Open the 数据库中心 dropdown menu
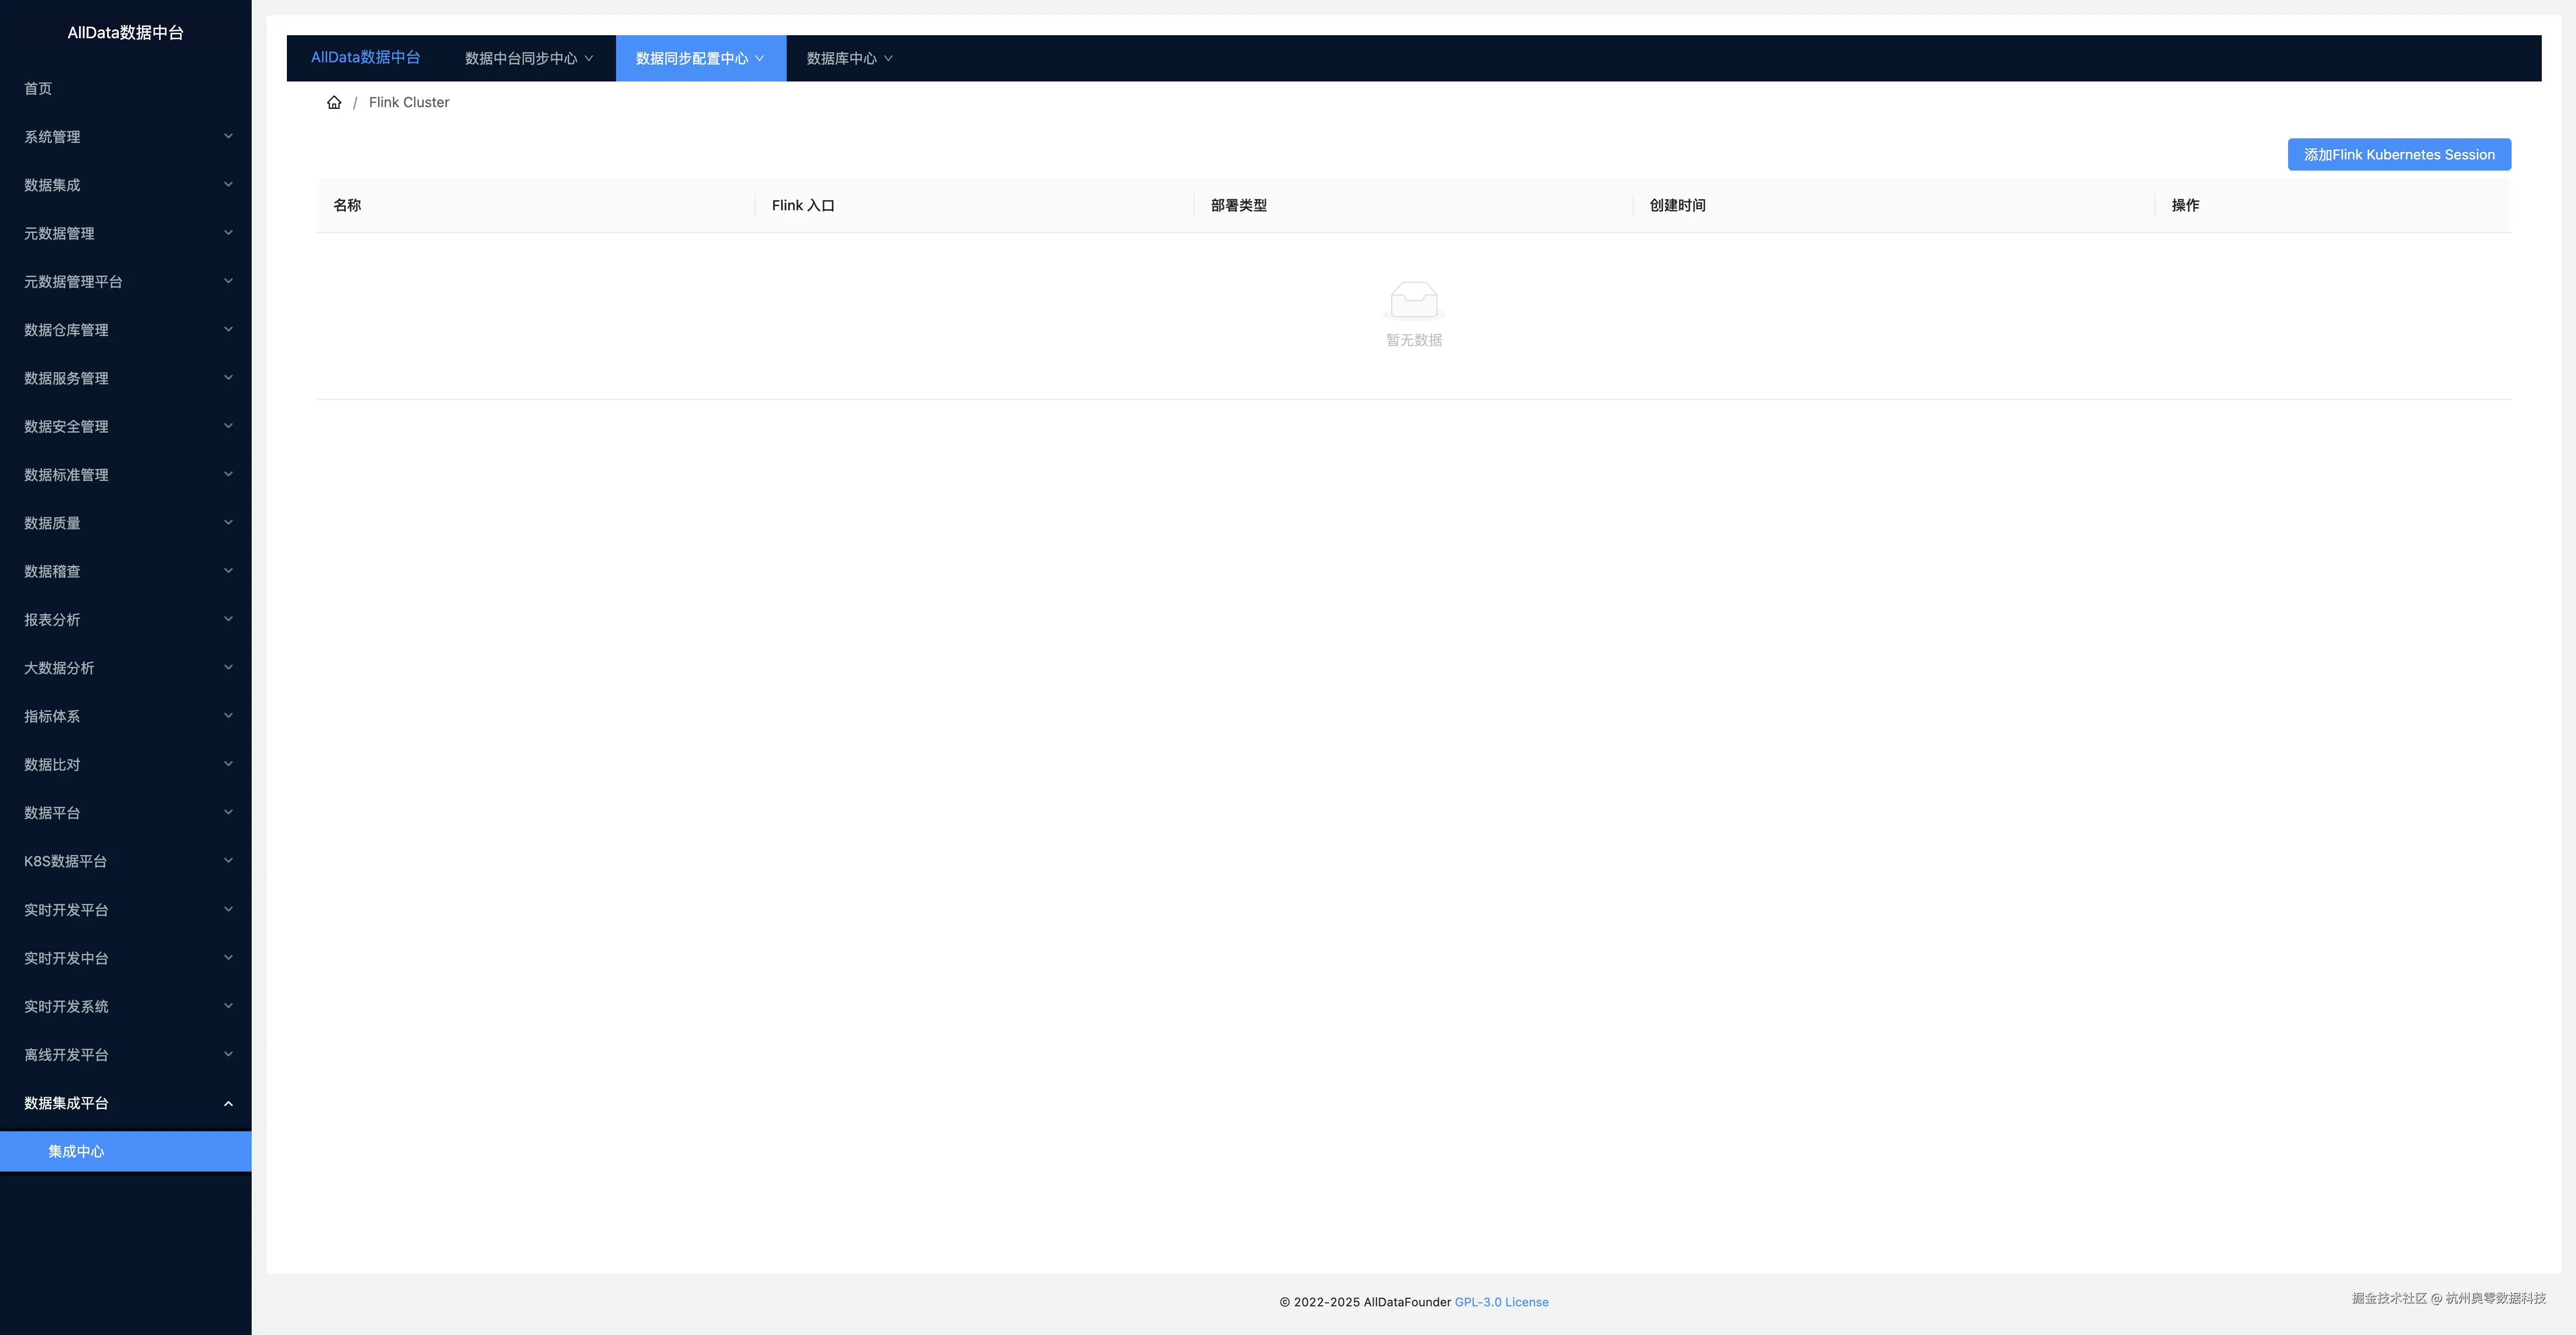The height and width of the screenshot is (1335, 2576). tap(849, 58)
